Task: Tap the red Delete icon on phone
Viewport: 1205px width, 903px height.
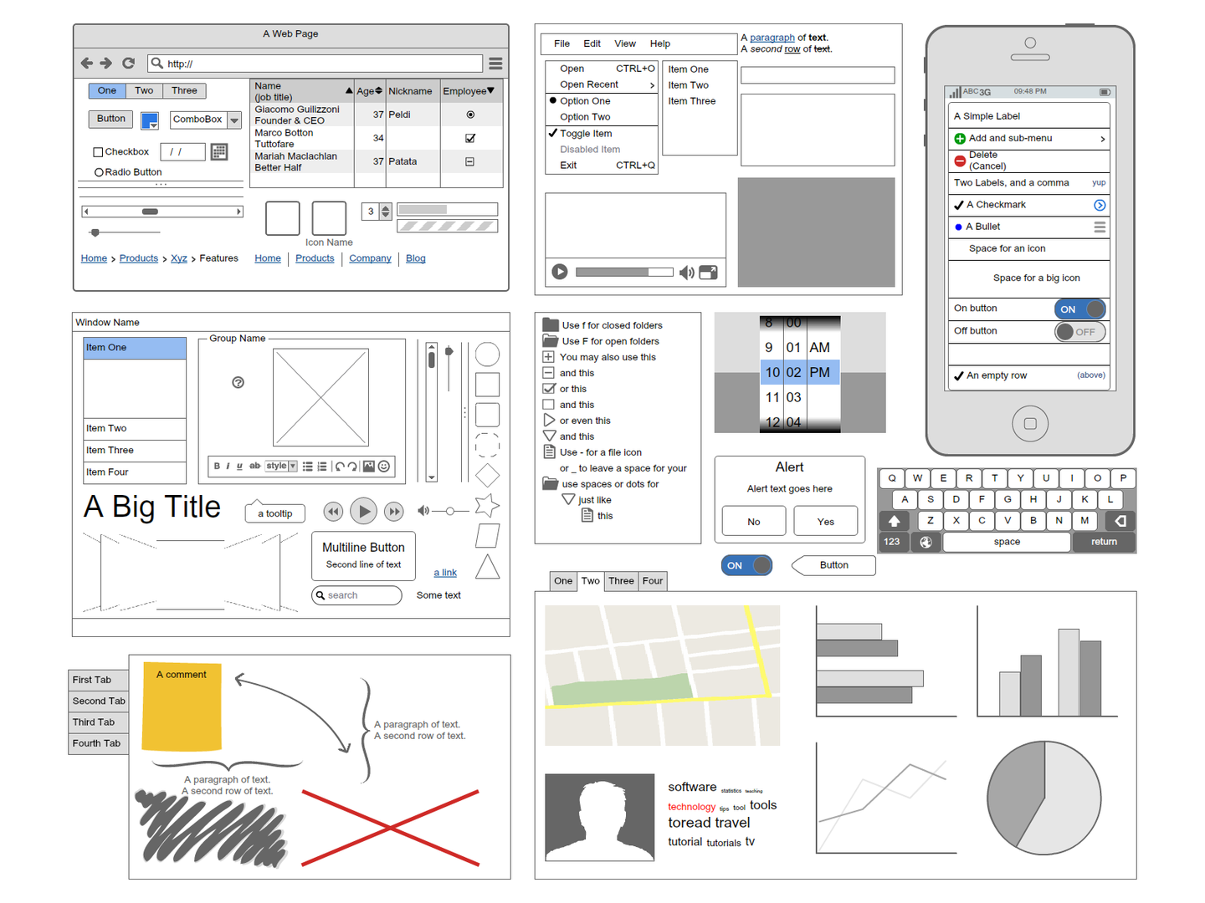Action: point(960,161)
